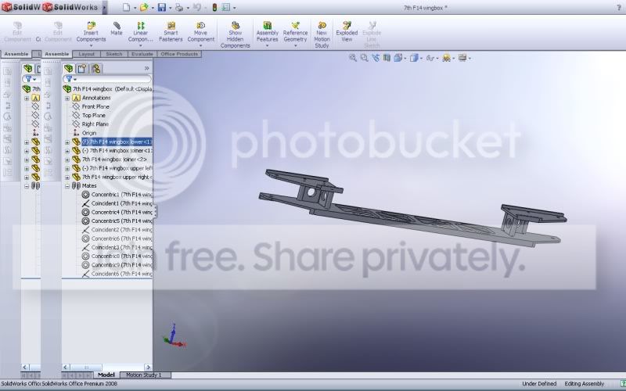Click the Insert Components tool

(x=91, y=31)
